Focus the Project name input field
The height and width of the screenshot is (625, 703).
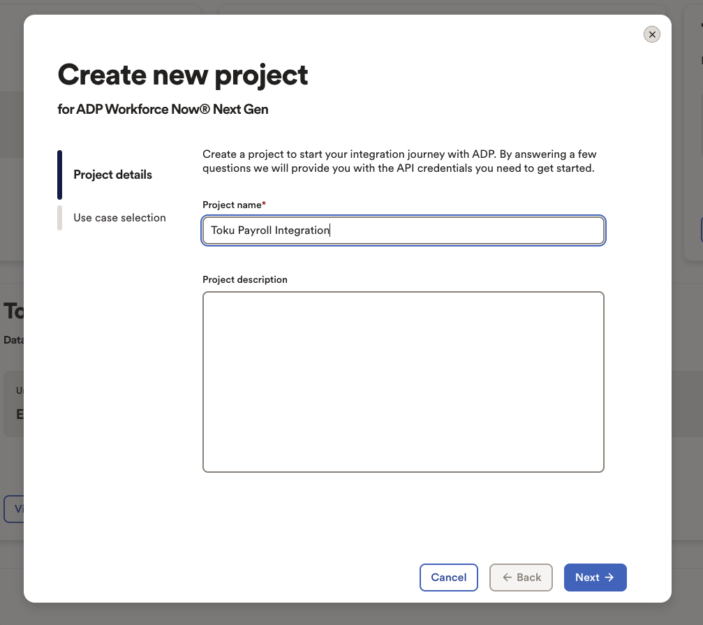(403, 230)
